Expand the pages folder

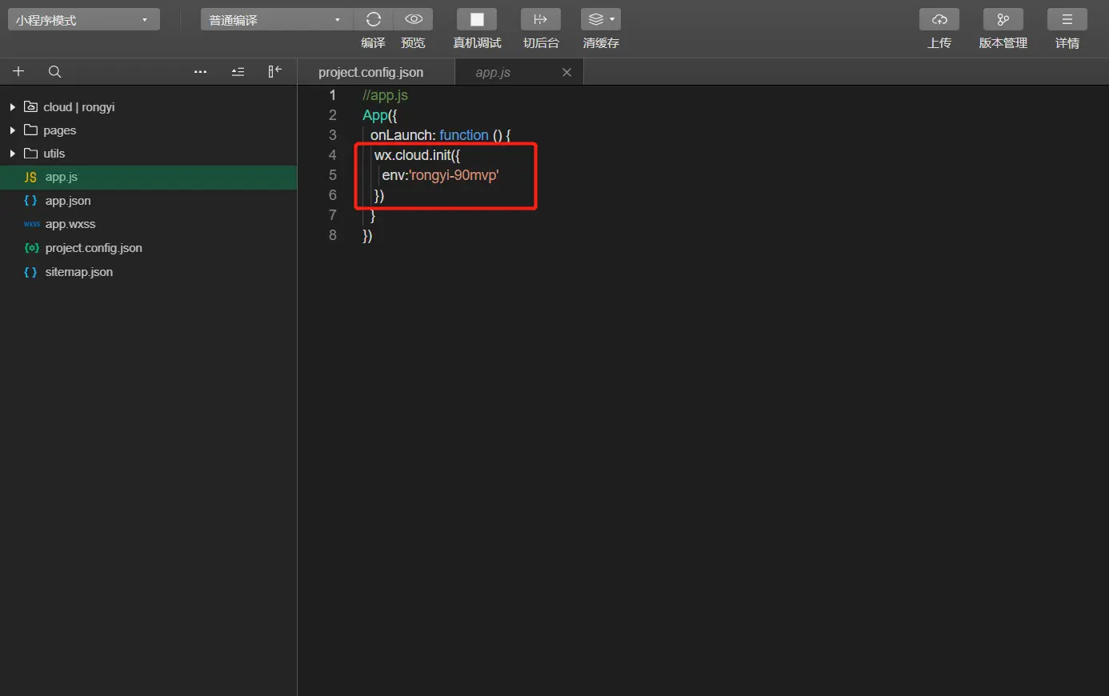pyautogui.click(x=59, y=130)
